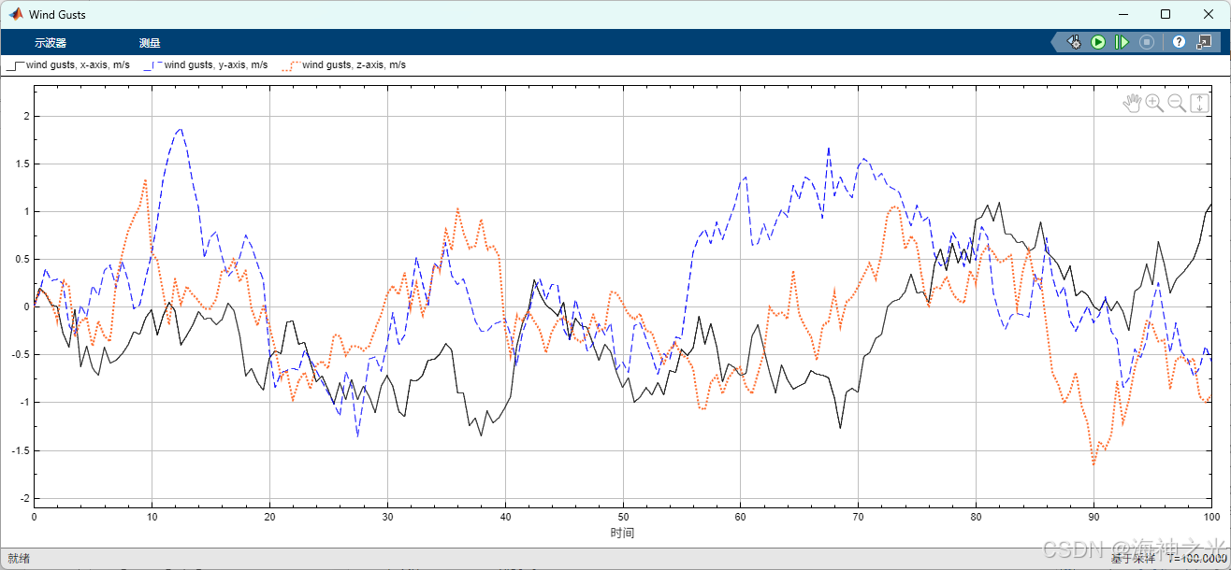Click the 时间 x-axis label
The width and height of the screenshot is (1231, 570).
[x=622, y=533]
